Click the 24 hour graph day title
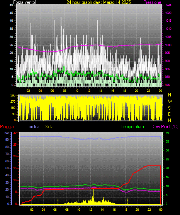 click(98, 2)
